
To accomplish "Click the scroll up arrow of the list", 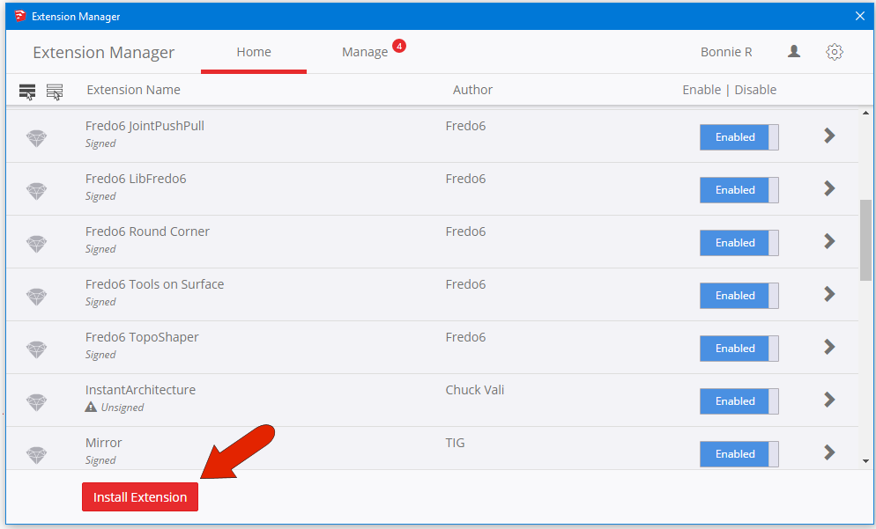I will 865,114.
